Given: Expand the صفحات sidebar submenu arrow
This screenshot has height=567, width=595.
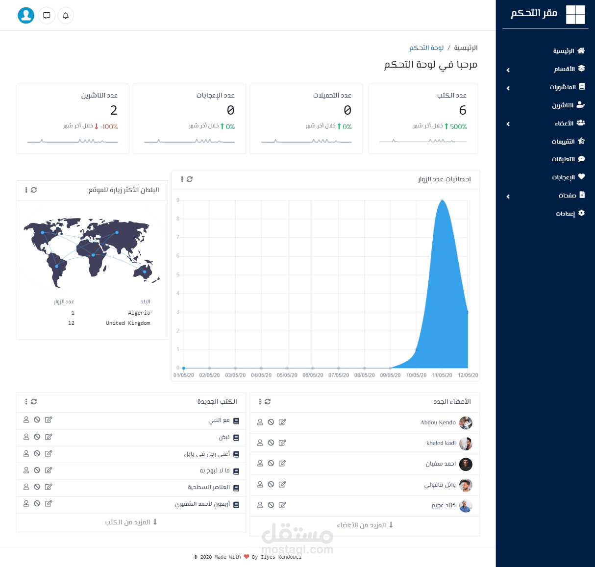Looking at the screenshot, I should [508, 197].
